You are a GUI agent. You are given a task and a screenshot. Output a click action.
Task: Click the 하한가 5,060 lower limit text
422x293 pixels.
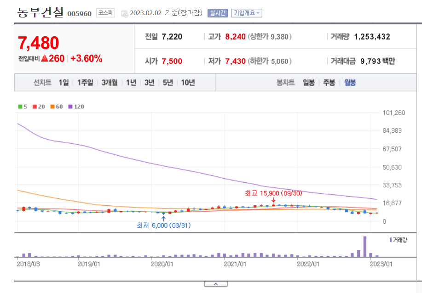pyautogui.click(x=270, y=61)
